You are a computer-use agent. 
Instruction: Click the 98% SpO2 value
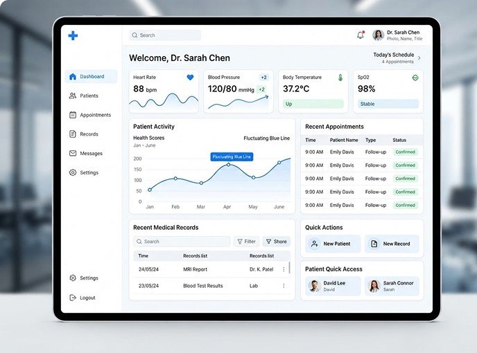(367, 89)
